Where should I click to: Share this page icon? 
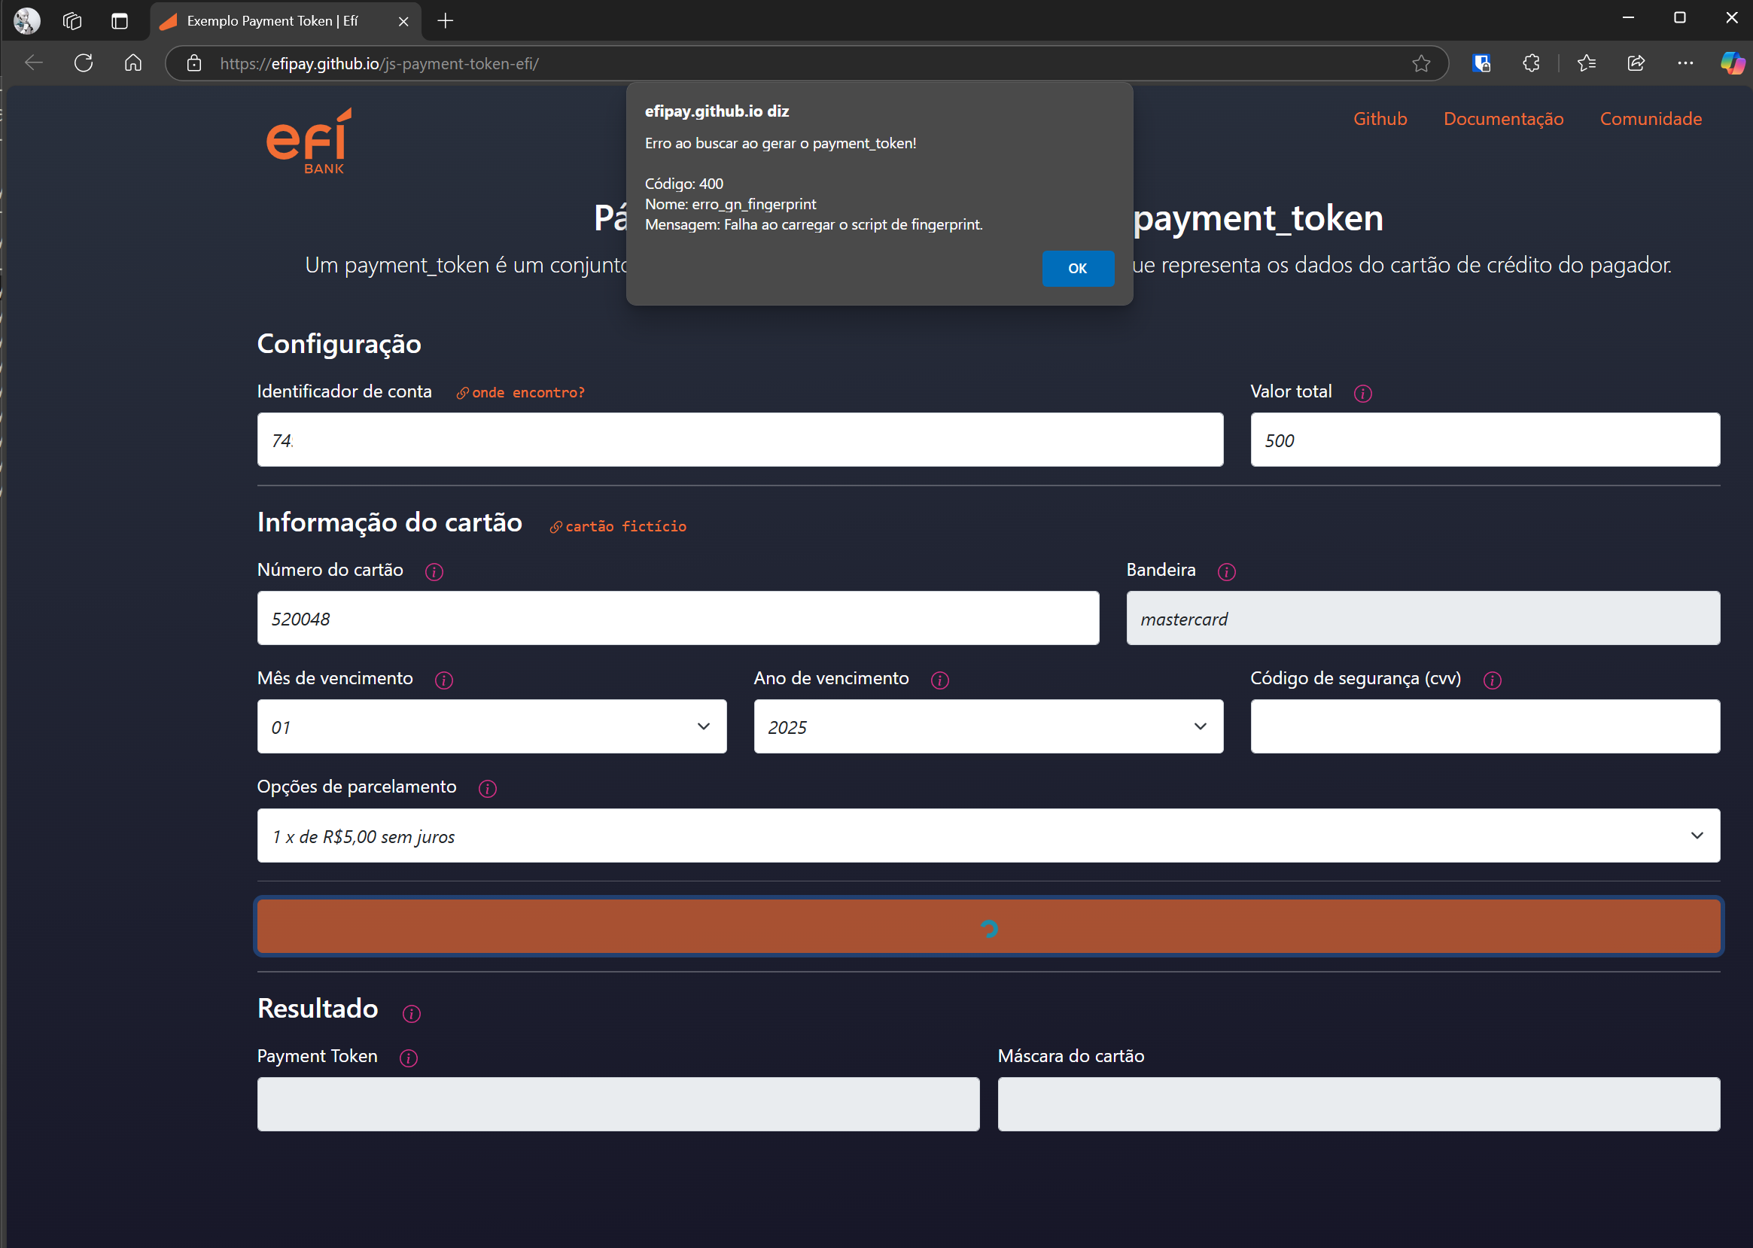[x=1636, y=63]
